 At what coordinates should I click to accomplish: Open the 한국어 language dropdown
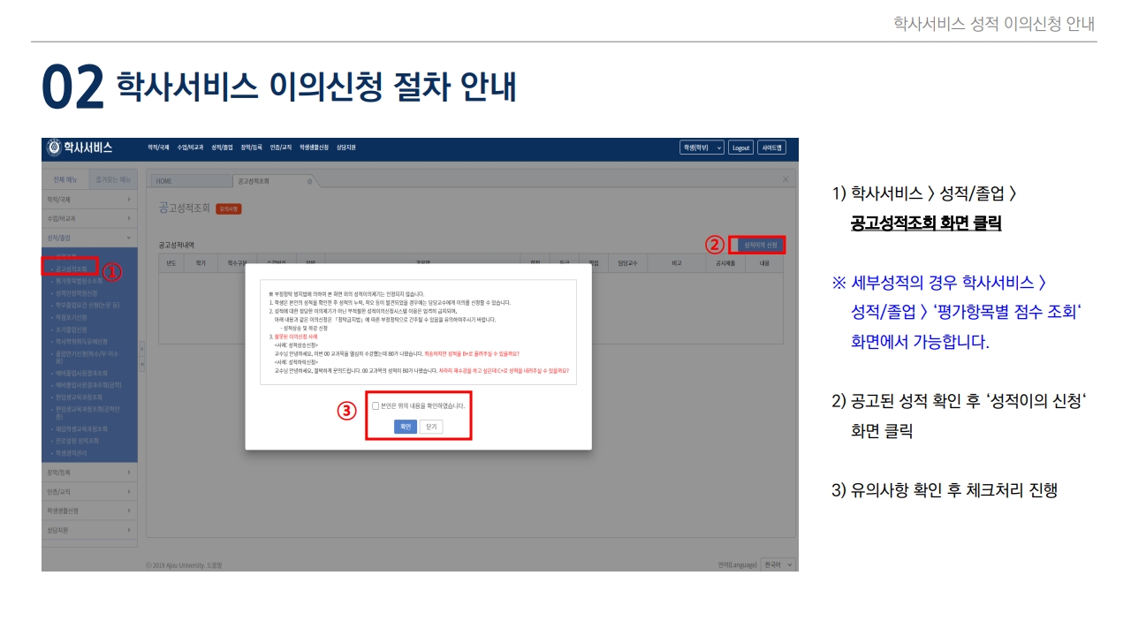[x=778, y=564]
